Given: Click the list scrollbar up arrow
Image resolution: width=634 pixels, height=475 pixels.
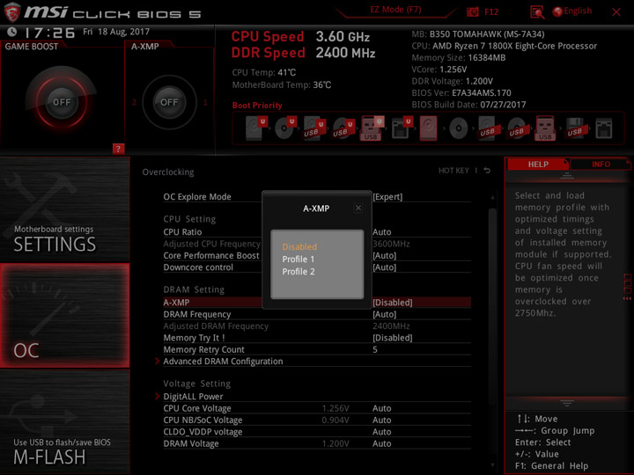Looking at the screenshot, I should point(492,198).
